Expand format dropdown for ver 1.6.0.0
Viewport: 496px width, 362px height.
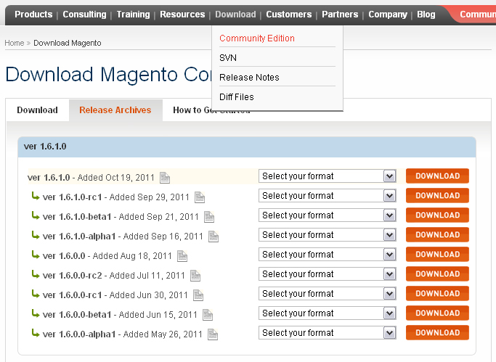pyautogui.click(x=328, y=255)
